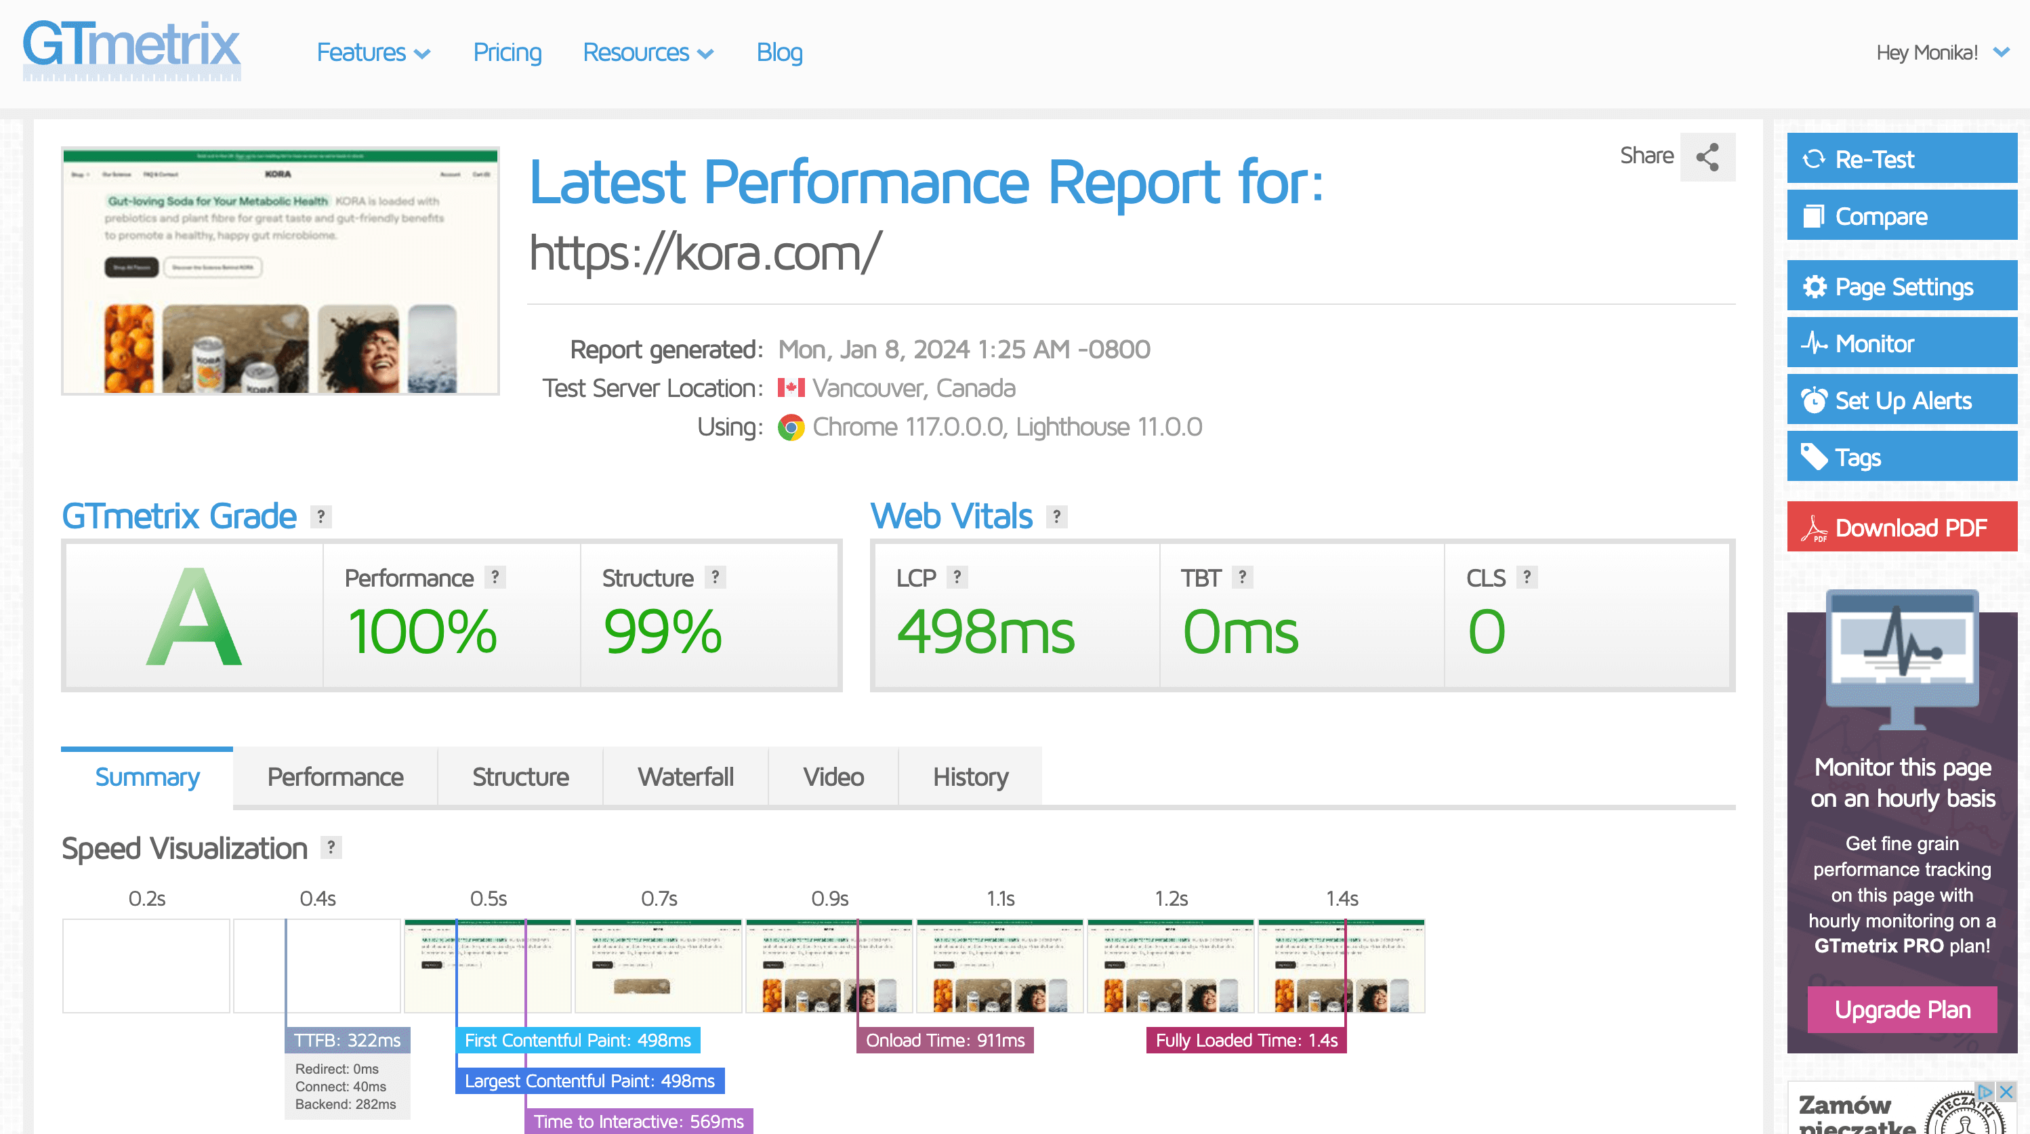The height and width of the screenshot is (1134, 2030).
Task: Select the Summary tab
Action: (x=146, y=777)
